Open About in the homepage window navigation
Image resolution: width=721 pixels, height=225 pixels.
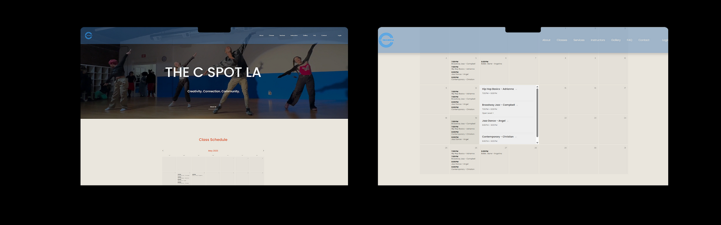pyautogui.click(x=261, y=36)
